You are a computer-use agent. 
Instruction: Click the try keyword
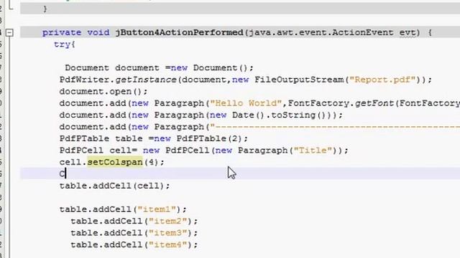coord(62,44)
